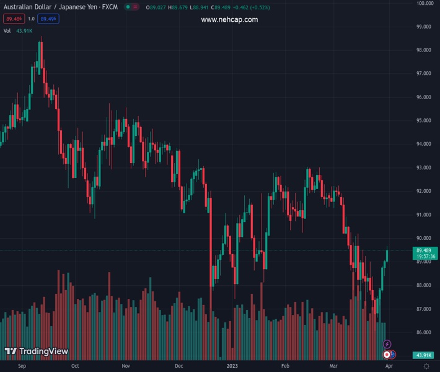The height and width of the screenshot is (372, 440).
Task: Click the TradingView logo
Action: [36, 352]
